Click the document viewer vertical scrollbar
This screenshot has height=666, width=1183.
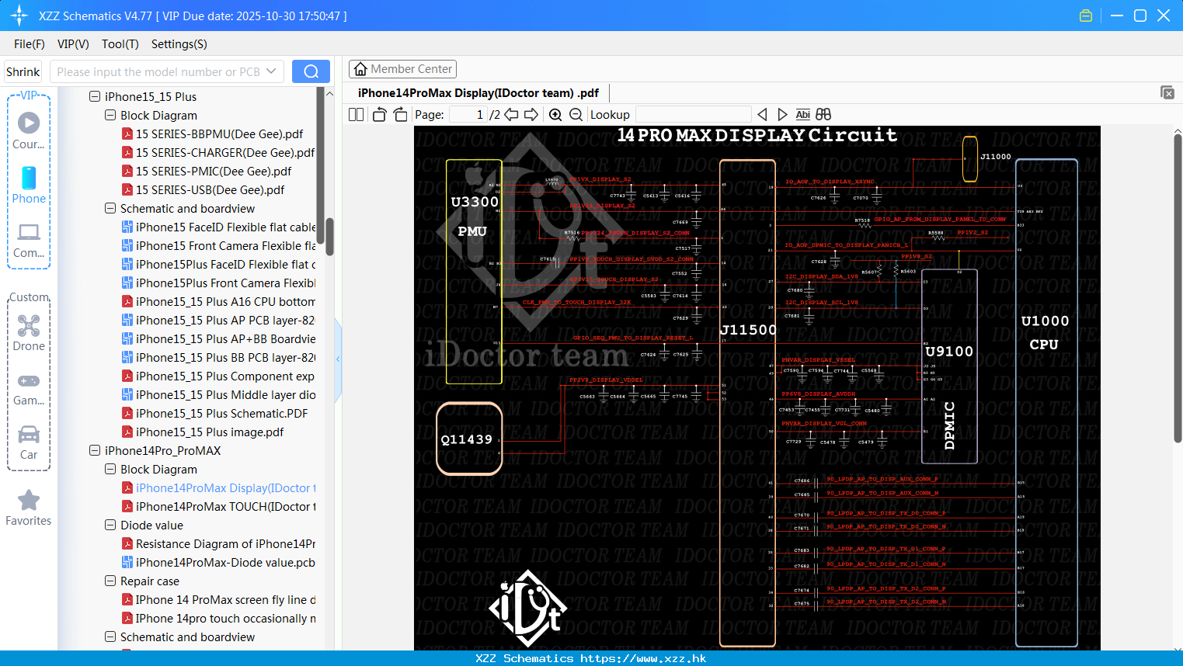point(1178,287)
